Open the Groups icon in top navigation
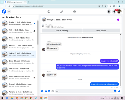This screenshot has width=125, height=100. coord(74,11)
